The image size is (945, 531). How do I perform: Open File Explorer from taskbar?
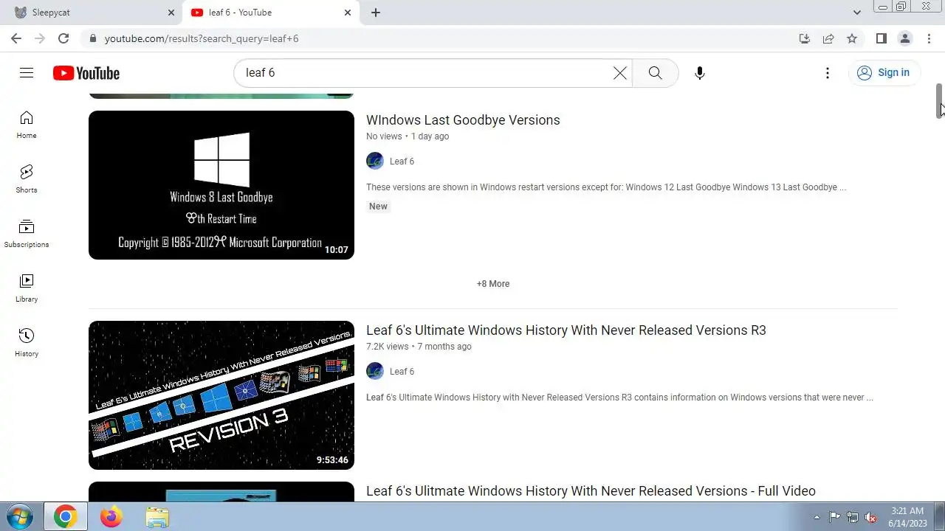click(x=157, y=517)
